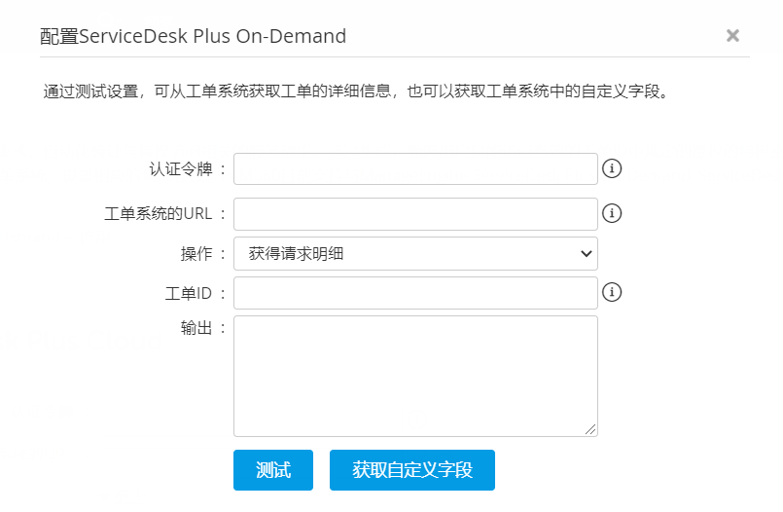
Task: Click into the 工单系统的URL text box
Action: click(x=415, y=213)
